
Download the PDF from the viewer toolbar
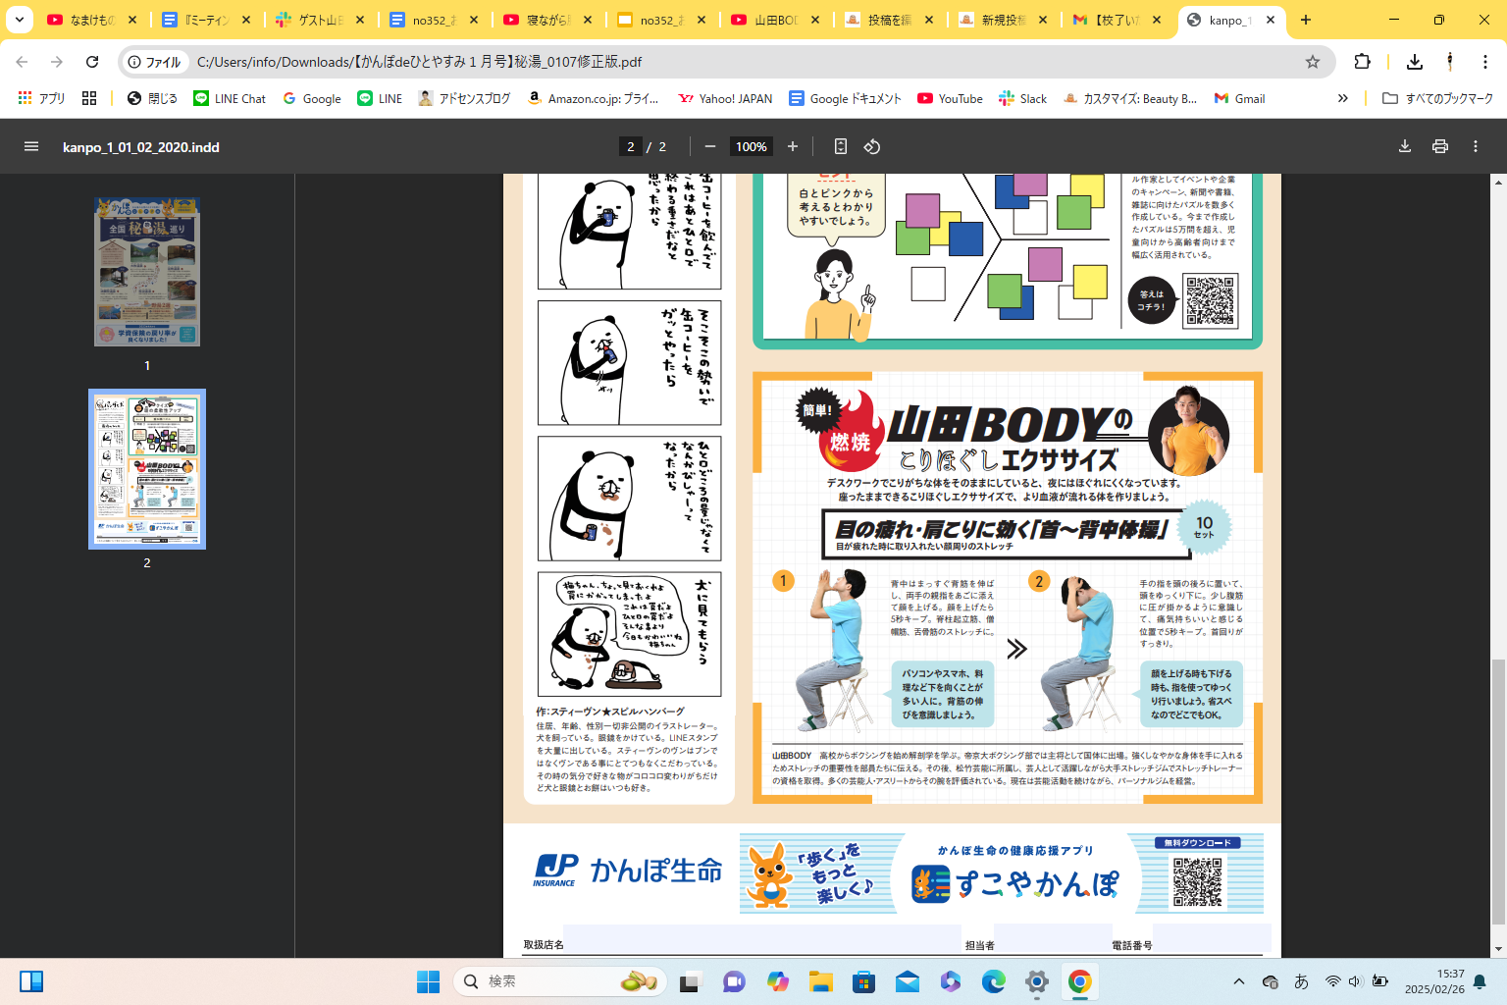pyautogui.click(x=1405, y=146)
